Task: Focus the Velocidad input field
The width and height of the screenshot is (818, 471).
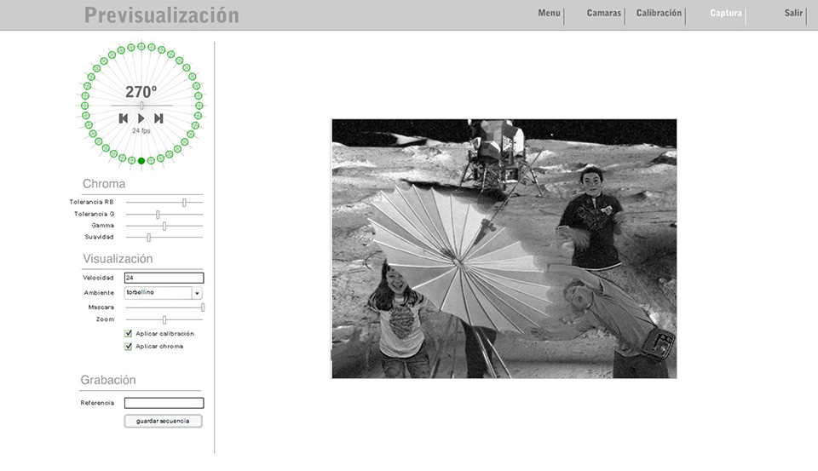Action: point(164,278)
